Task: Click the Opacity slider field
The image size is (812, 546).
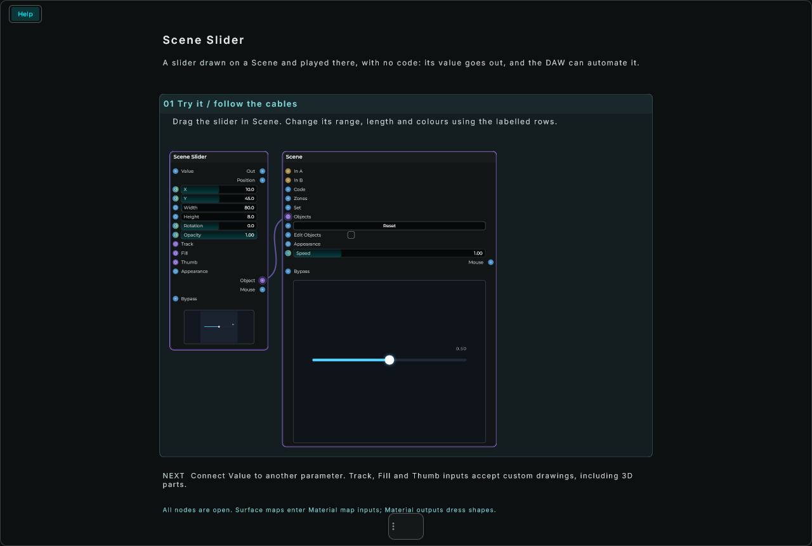Action: 219,235
